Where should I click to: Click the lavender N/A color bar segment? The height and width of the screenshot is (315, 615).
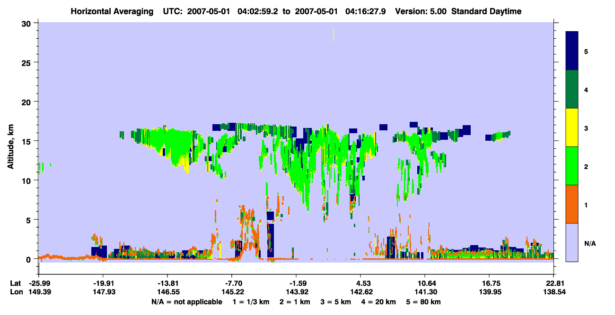[572, 242]
